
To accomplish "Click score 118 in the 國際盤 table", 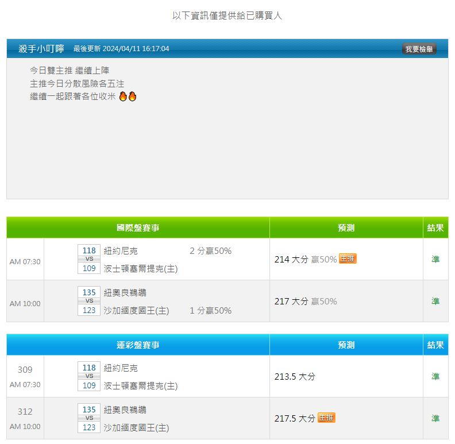I will point(89,250).
